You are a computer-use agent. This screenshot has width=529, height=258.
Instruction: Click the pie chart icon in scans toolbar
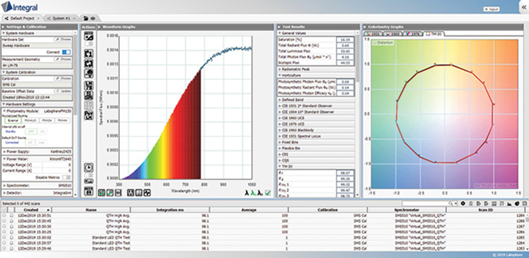click(x=517, y=204)
